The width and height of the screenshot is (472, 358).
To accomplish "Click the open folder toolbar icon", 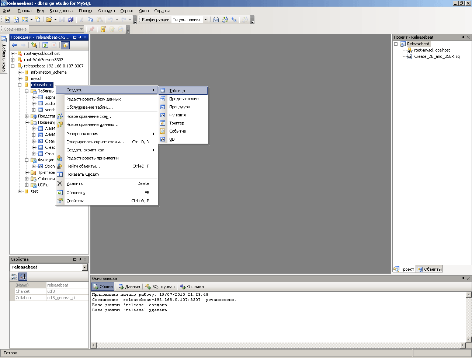I will click(x=49, y=20).
